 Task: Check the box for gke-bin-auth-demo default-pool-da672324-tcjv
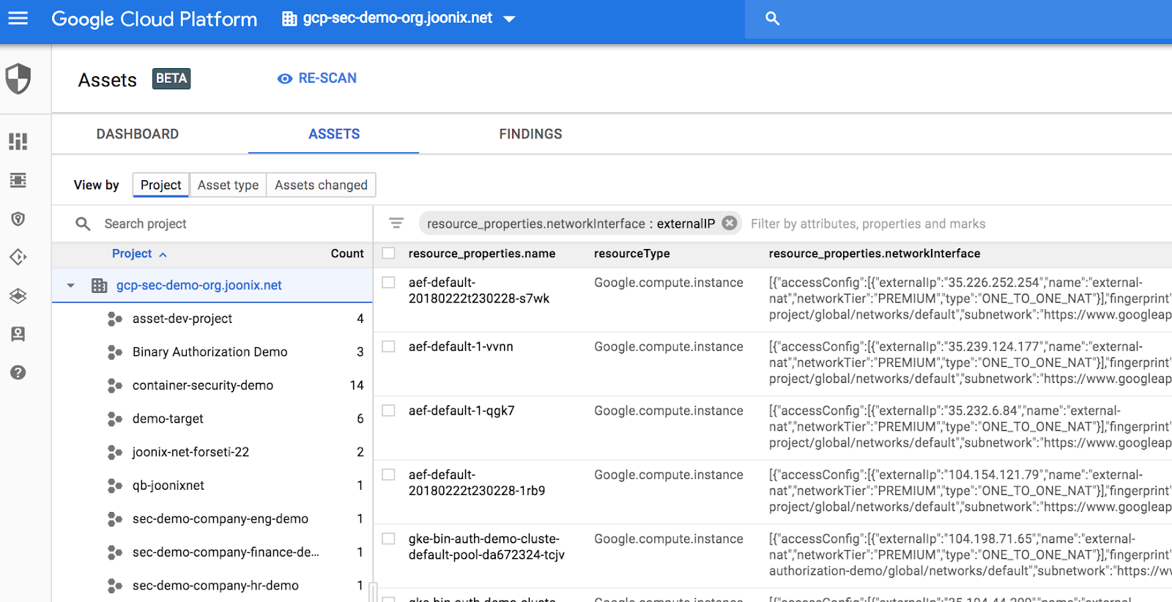tap(389, 539)
